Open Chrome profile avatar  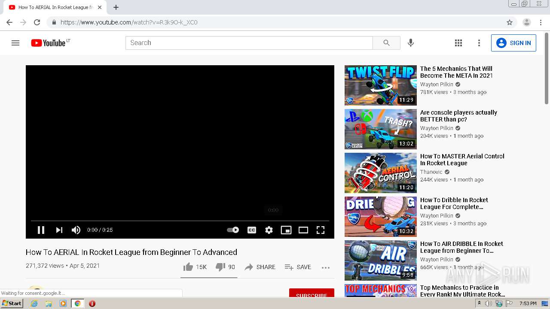point(527,22)
